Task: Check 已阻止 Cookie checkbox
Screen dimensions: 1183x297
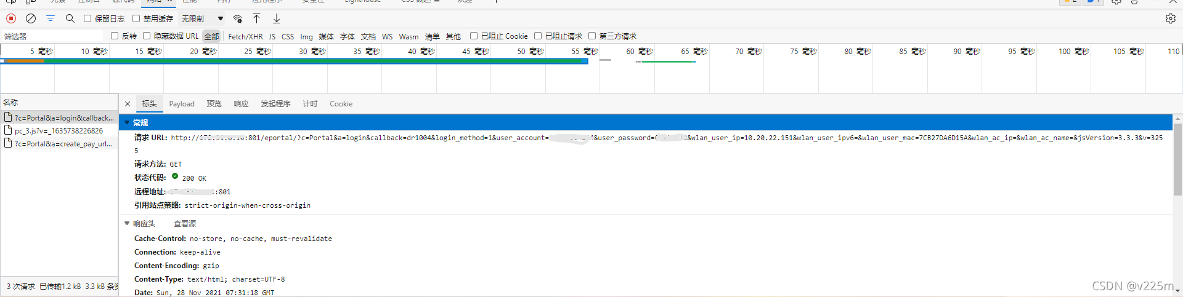Action: coord(474,36)
